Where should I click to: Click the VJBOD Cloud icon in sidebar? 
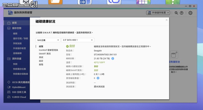click(x=9, y=97)
